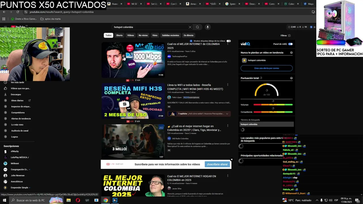Viewport: 363px width, 204px height.
Task: Click 'hotspot colombia' término de búsqueda row
Action: (267, 124)
